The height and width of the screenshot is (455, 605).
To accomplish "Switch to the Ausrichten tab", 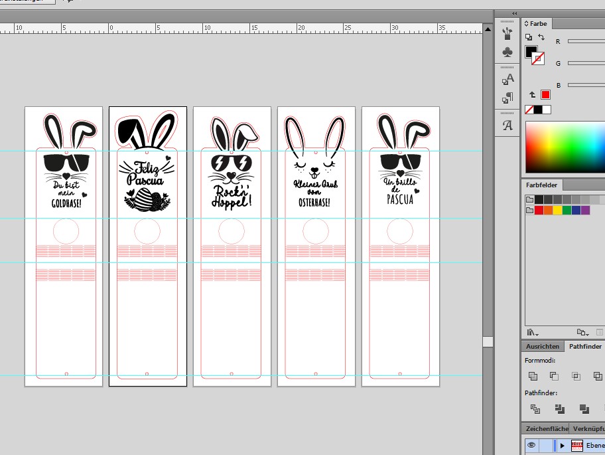I will [542, 347].
